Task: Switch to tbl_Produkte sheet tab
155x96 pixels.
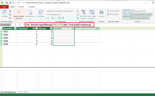Action: click(23, 92)
